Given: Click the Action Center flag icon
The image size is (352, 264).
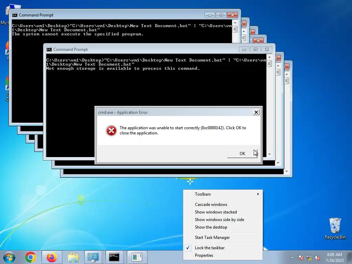Looking at the screenshot, I should 300,257.
